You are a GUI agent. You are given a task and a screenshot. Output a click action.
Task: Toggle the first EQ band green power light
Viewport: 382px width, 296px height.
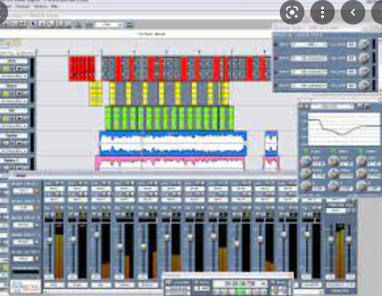pyautogui.click(x=305, y=151)
